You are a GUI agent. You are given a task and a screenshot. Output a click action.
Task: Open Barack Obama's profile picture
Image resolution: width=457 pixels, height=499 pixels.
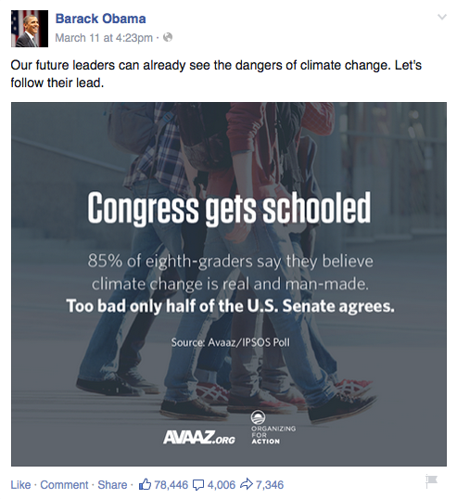coord(30,29)
